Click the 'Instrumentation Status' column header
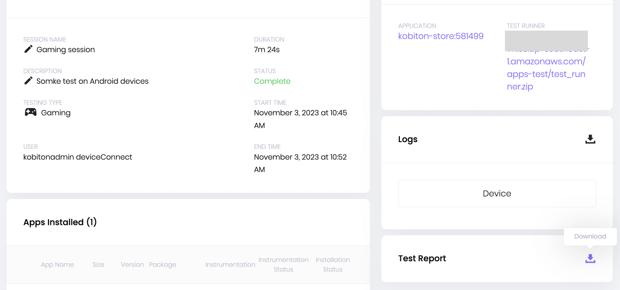 coord(283,265)
